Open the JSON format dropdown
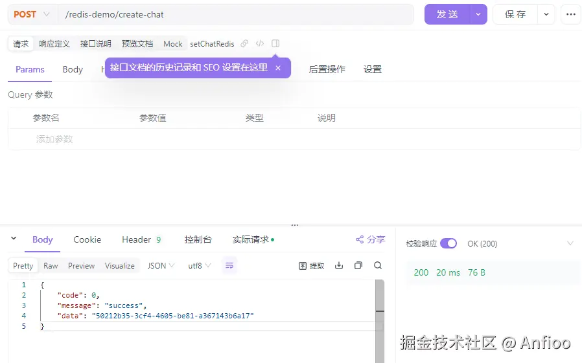Image resolution: width=582 pixels, height=363 pixels. click(161, 265)
